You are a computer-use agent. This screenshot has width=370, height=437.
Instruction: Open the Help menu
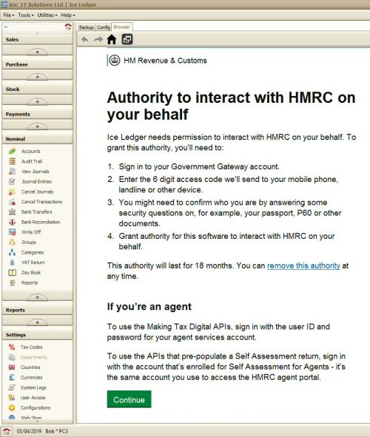(x=68, y=15)
